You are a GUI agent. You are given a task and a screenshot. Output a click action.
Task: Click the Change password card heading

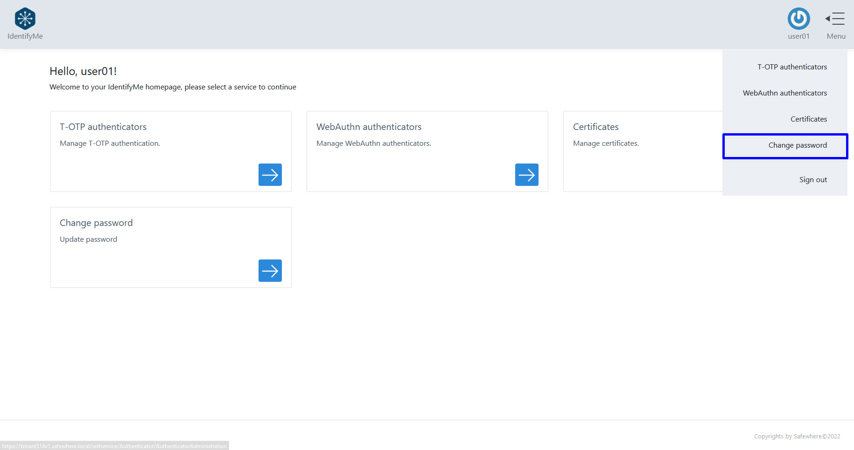coord(96,223)
